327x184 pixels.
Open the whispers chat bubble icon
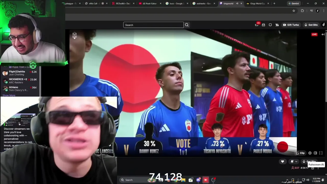270,25
